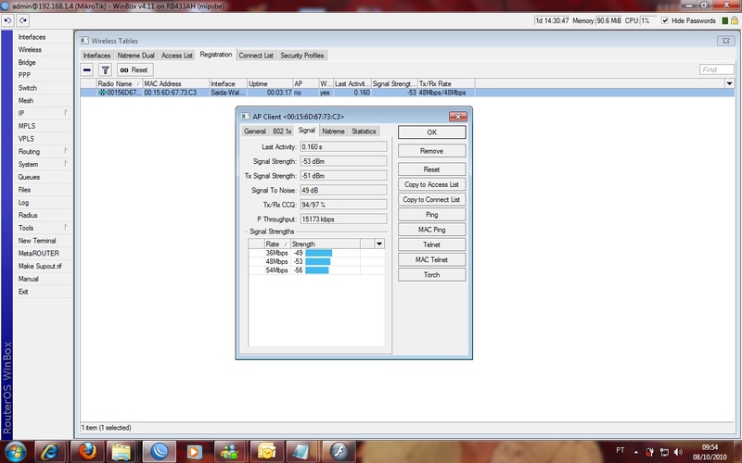Open New Terminal from sidebar
Viewport: 742px width, 463px height.
37,241
